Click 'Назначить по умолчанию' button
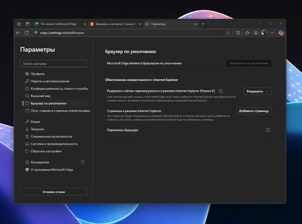 [249, 63]
